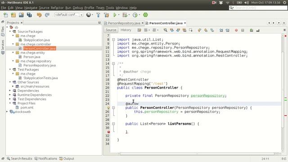Switch to PersonRepository.java tab
The image size is (288, 162).
pyautogui.click(x=124, y=23)
